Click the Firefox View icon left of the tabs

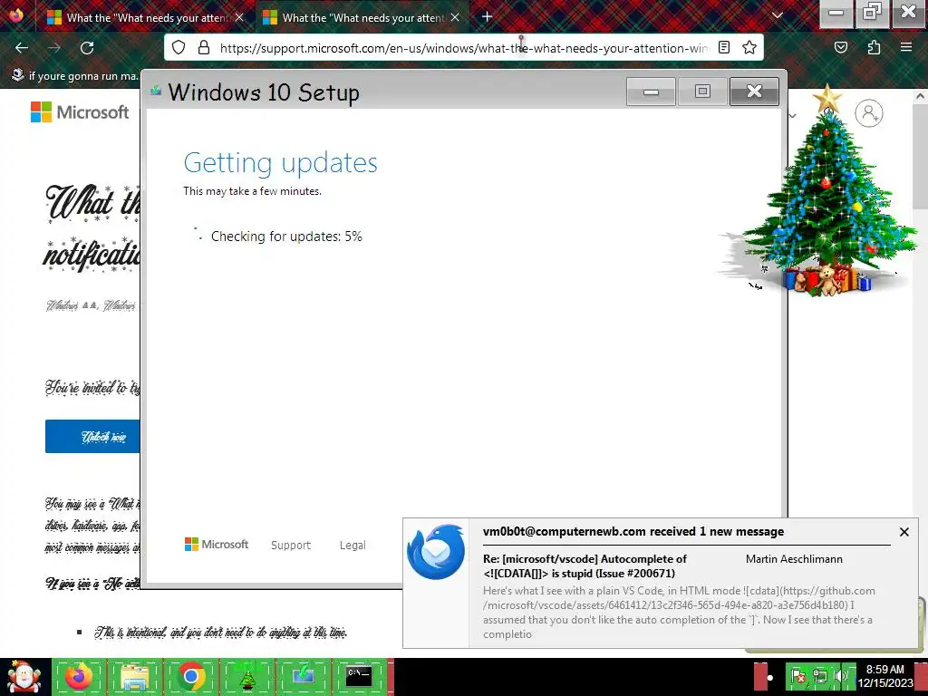[16, 14]
